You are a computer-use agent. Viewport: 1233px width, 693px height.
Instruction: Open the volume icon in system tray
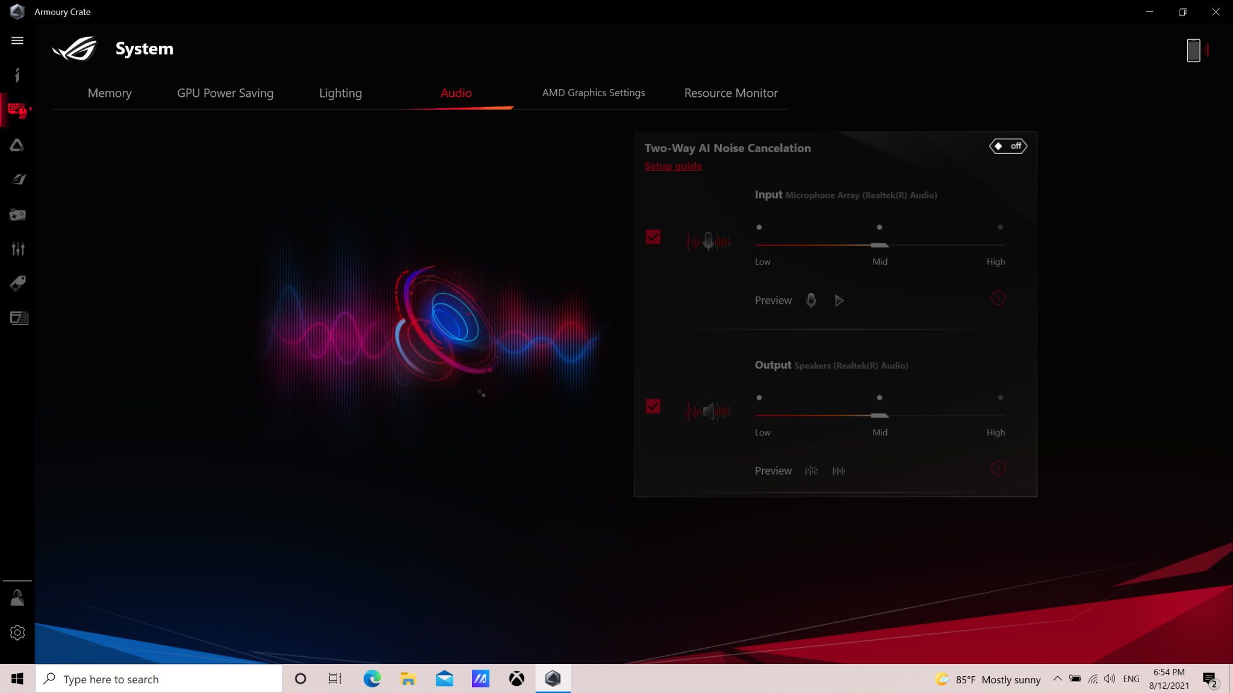coord(1110,679)
